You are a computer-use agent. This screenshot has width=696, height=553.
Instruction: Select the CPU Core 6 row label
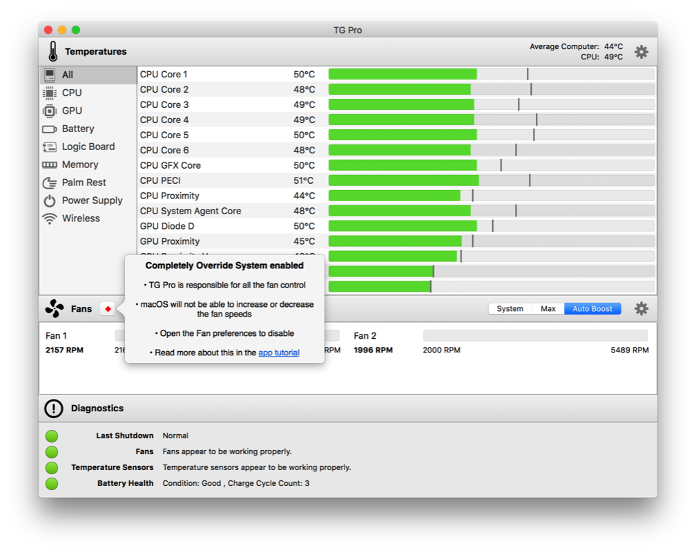pos(164,150)
